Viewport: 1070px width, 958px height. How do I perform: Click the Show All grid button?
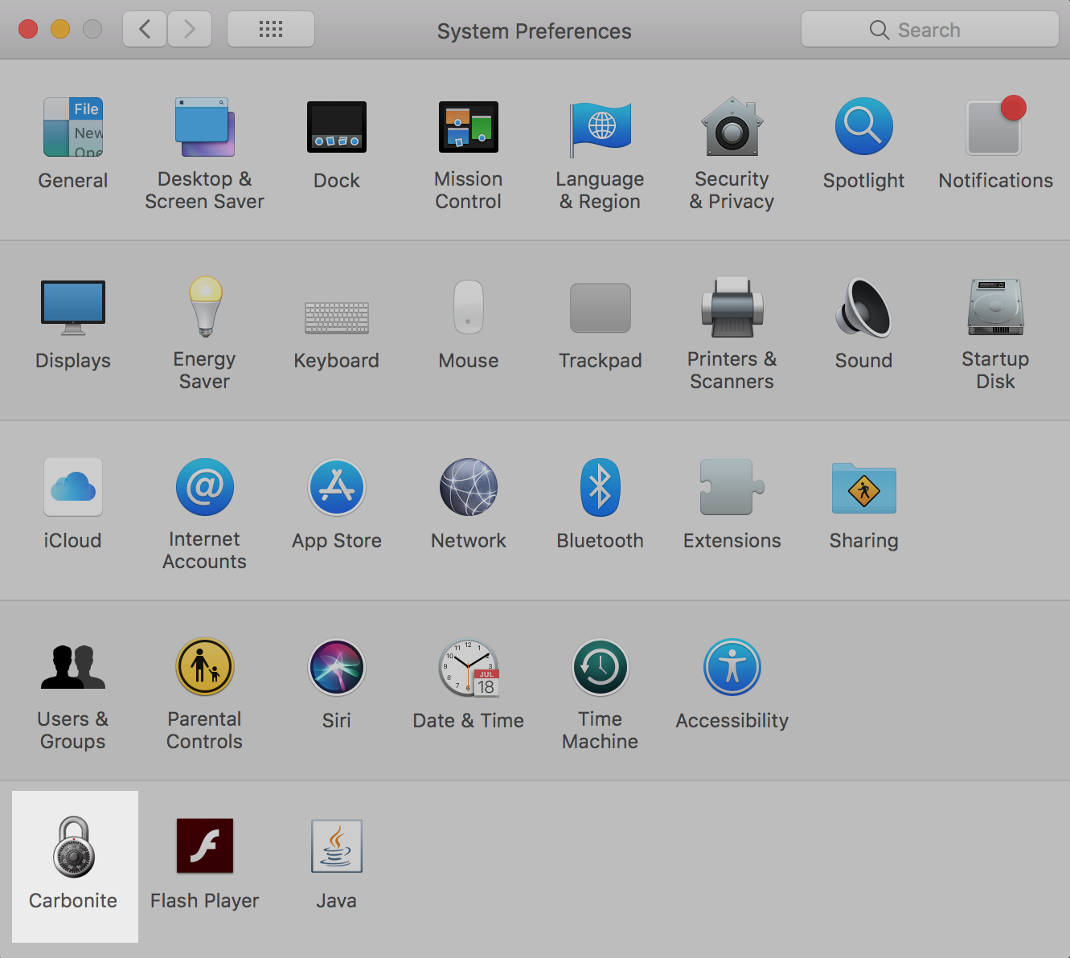[271, 30]
